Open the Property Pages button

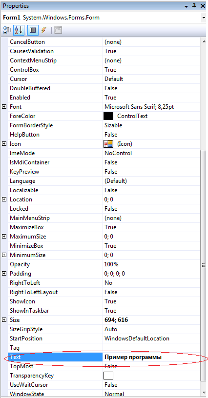[x=58, y=30]
